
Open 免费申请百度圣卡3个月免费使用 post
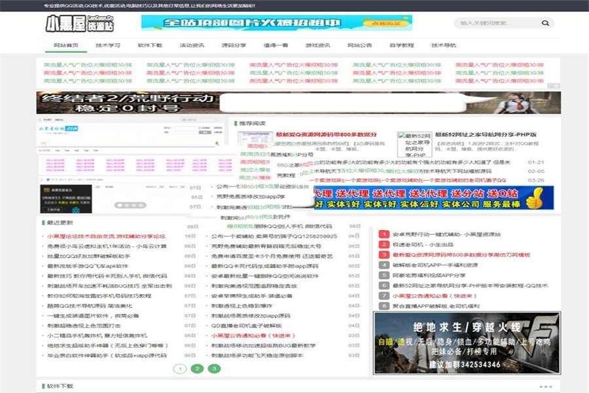tap(272, 256)
